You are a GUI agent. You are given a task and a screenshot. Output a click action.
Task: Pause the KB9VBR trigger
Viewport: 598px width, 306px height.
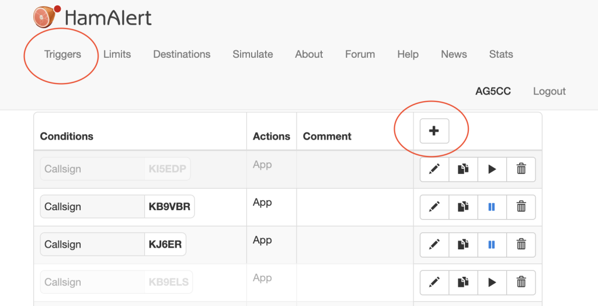(x=492, y=207)
